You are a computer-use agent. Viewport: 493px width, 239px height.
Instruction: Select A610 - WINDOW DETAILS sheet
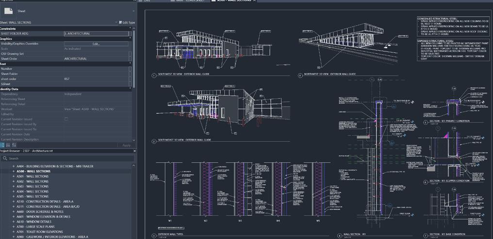pos(34,222)
